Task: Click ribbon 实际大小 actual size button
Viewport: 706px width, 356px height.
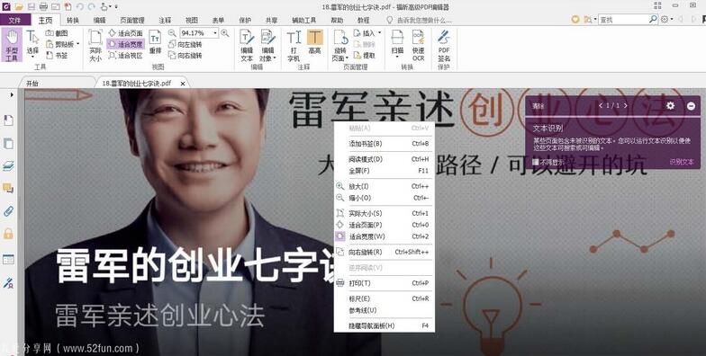Action: [x=95, y=45]
